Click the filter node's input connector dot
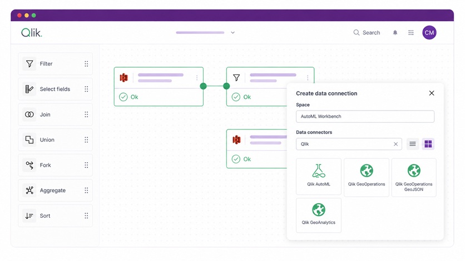The width and height of the screenshot is (465, 261). click(x=226, y=86)
